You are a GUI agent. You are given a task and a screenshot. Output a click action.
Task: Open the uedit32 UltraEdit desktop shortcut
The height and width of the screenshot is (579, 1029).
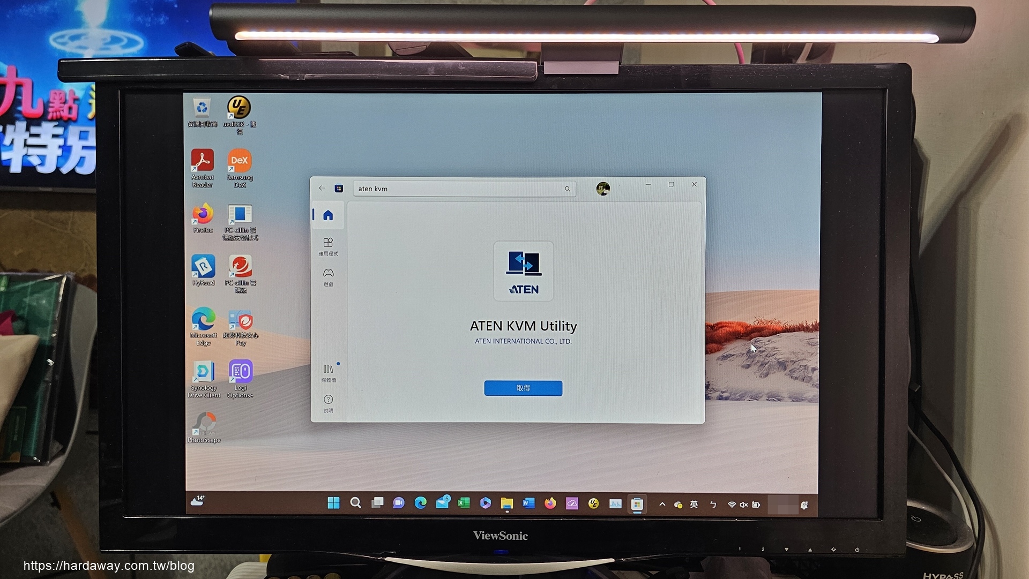pos(239,115)
